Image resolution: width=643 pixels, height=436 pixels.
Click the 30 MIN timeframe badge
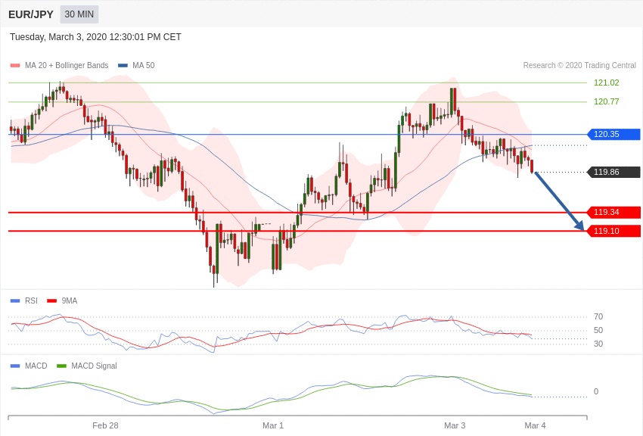pos(79,14)
